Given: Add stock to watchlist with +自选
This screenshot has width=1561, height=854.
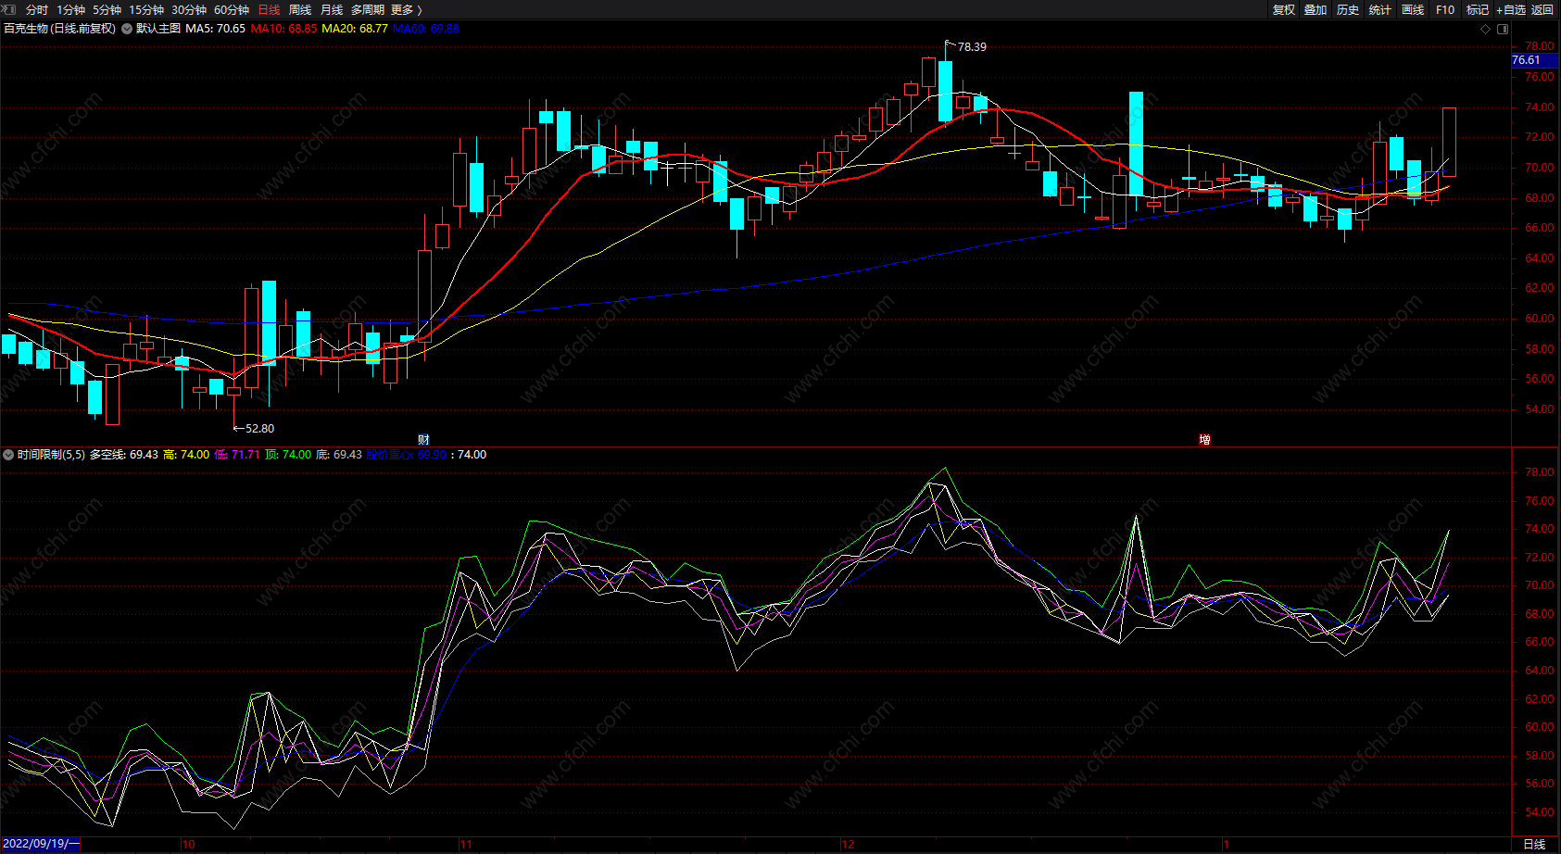Looking at the screenshot, I should (1511, 9).
